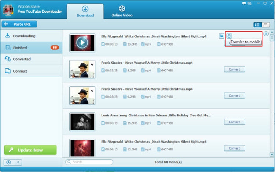Switch to the Online Video tab

(x=122, y=11)
